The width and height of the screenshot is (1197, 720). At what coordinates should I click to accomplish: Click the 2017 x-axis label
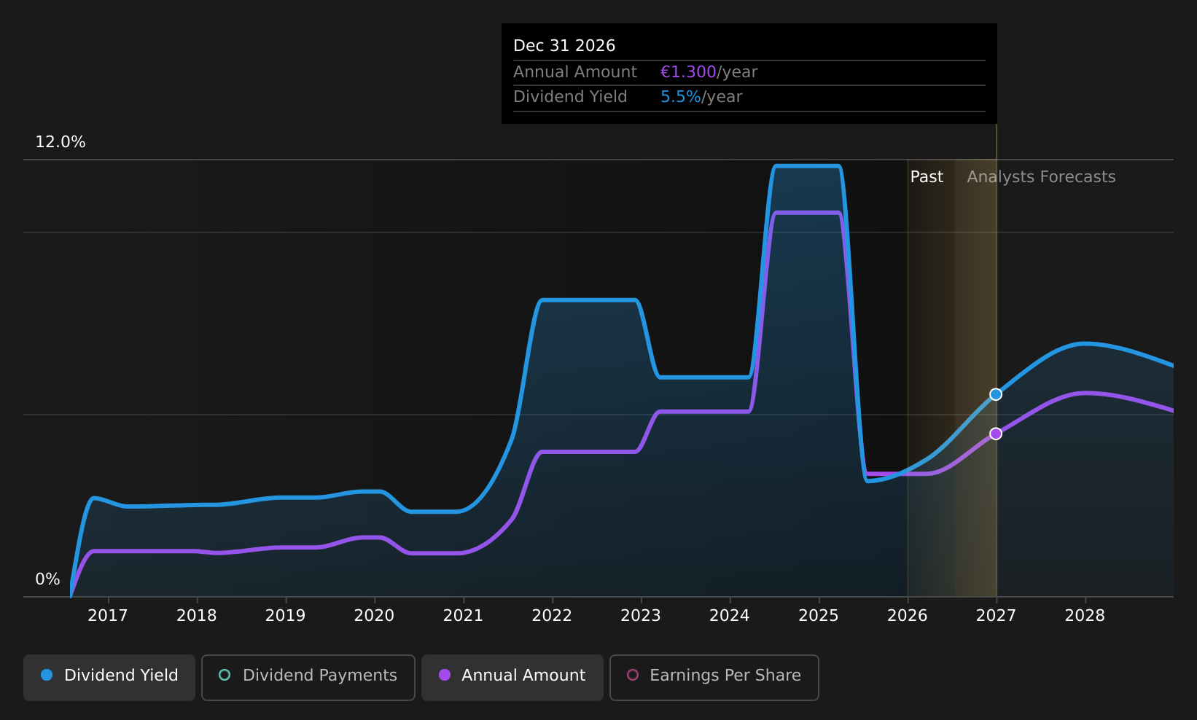108,616
